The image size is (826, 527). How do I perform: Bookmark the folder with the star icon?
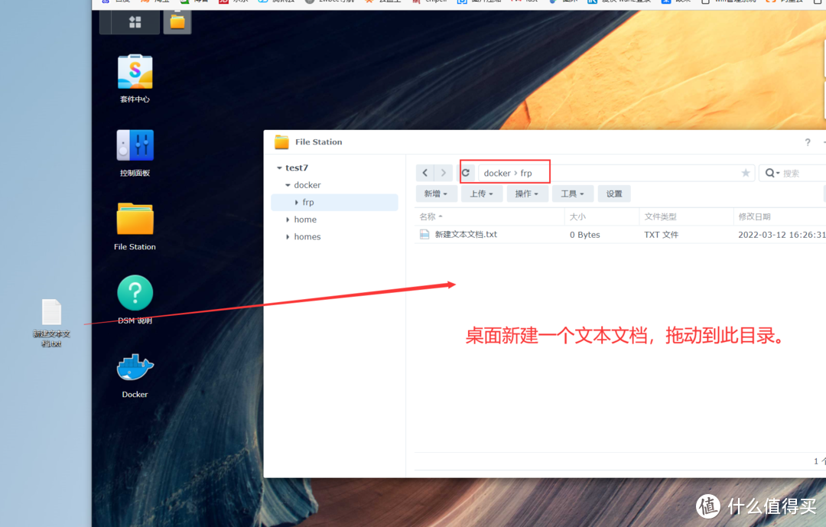click(746, 173)
